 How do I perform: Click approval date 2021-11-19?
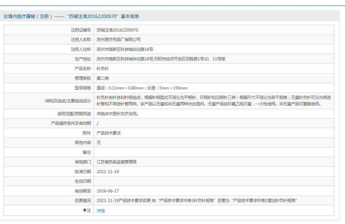click(108, 172)
